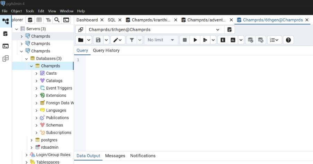Open the Help menu
This screenshot has width=313, height=164.
(81, 11)
